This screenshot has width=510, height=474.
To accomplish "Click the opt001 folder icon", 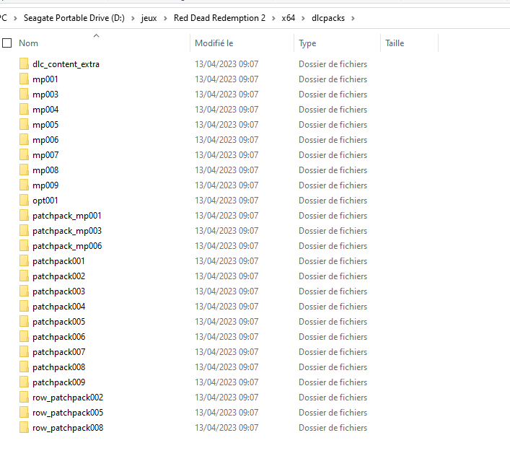I will click(24, 200).
